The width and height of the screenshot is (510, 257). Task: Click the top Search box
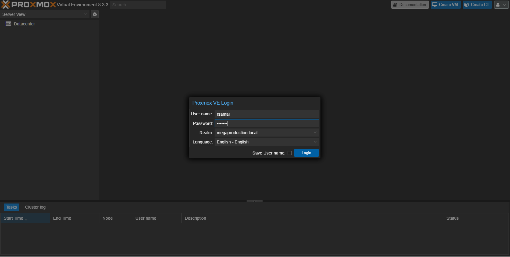[138, 5]
